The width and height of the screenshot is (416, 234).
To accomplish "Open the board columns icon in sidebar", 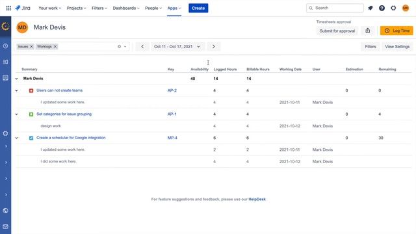I will point(5,62).
